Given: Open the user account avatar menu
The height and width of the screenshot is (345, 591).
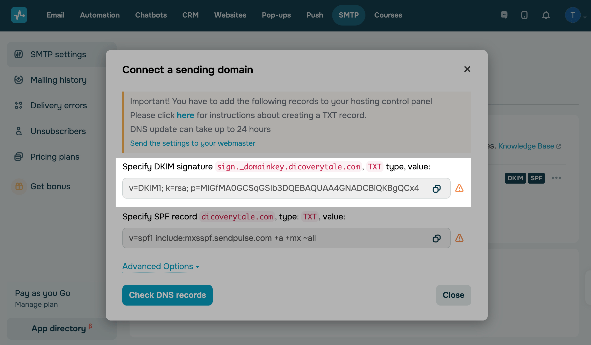Looking at the screenshot, I should tap(573, 15).
